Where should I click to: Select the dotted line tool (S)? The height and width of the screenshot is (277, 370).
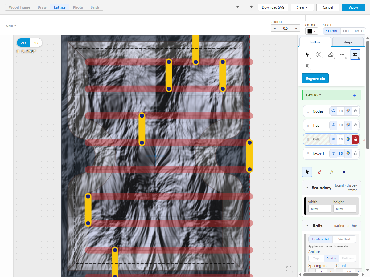point(343,54)
